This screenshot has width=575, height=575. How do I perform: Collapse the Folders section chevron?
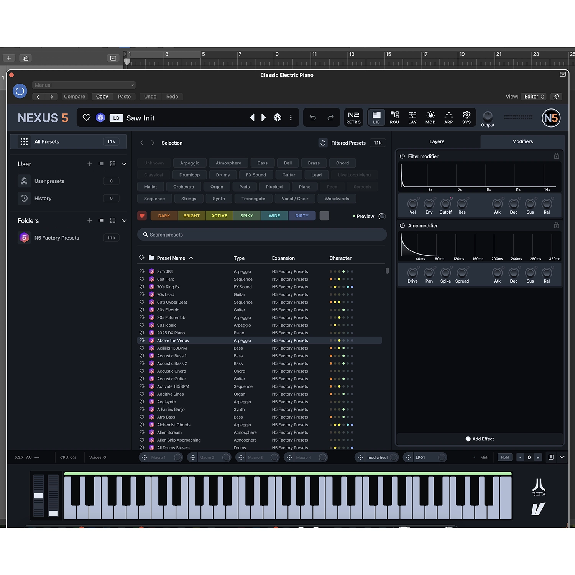pos(124,220)
